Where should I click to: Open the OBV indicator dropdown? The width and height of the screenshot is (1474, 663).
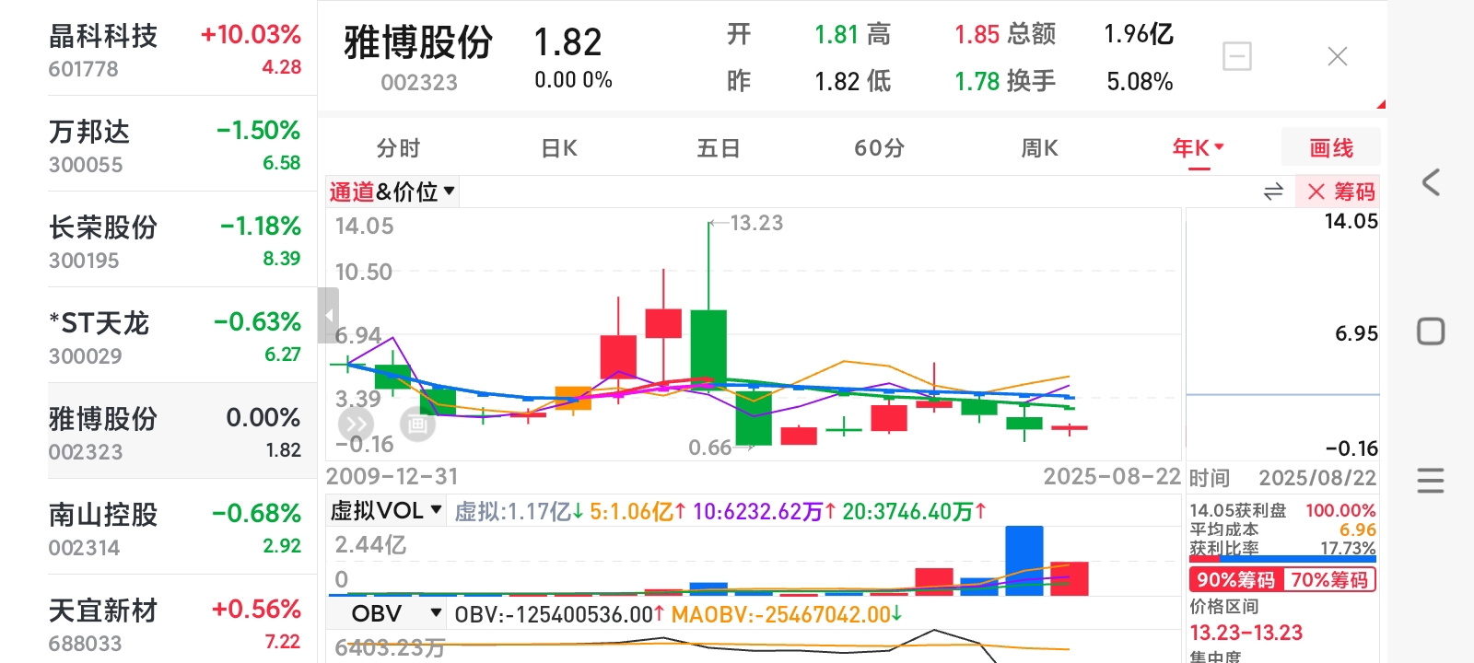tap(388, 613)
